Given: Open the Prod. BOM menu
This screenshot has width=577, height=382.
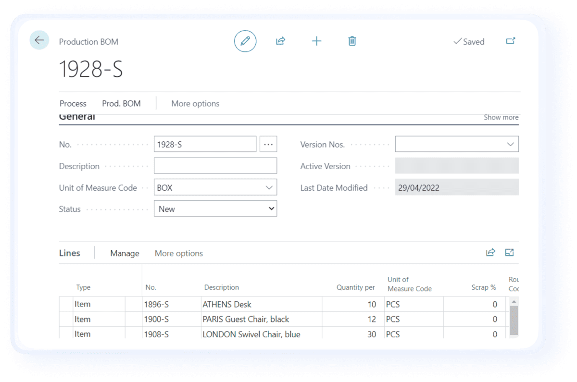Looking at the screenshot, I should point(121,103).
